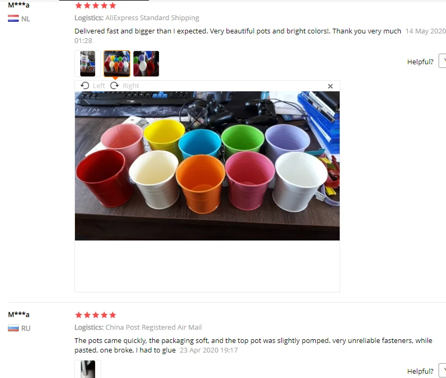Click the five-star rating of the NL review
This screenshot has width=446, height=378.
click(x=96, y=5)
